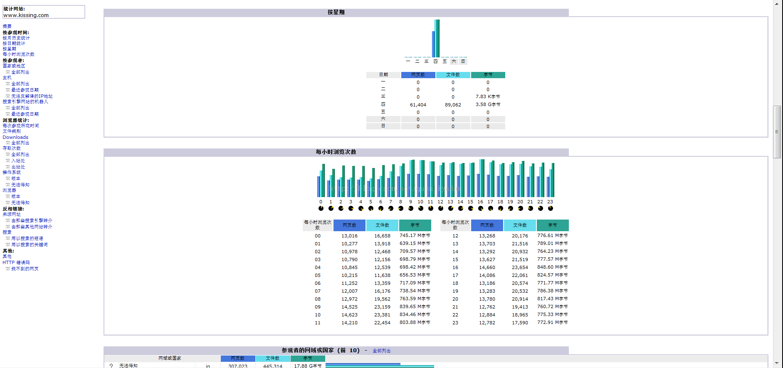The width and height of the screenshot is (783, 368).
Task: Open the 按月历史统计 link
Action: [x=16, y=38]
